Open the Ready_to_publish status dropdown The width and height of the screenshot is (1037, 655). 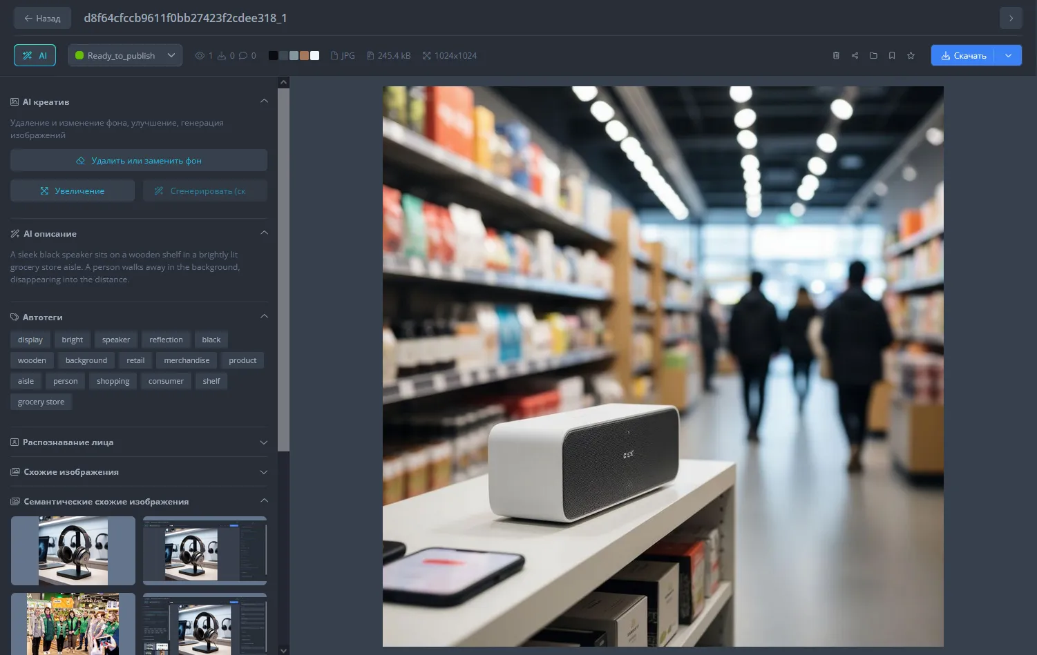coord(125,56)
